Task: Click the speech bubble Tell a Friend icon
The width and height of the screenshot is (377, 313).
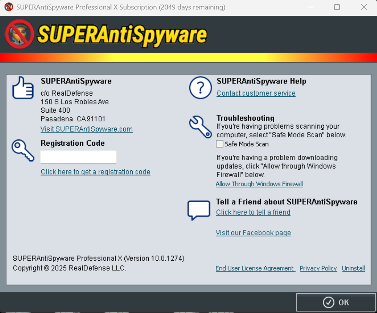Action: (199, 210)
